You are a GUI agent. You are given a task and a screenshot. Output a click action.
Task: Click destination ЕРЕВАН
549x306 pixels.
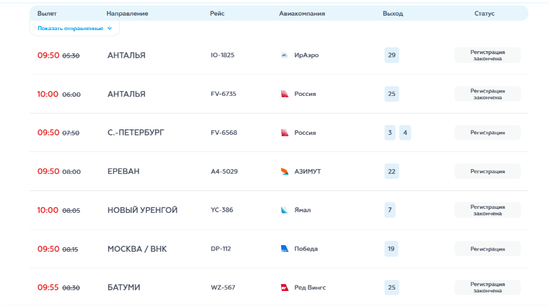123,171
